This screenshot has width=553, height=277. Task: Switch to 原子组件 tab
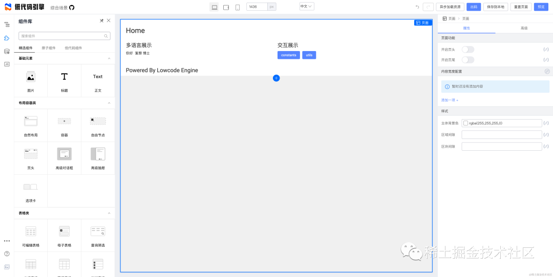pos(49,48)
